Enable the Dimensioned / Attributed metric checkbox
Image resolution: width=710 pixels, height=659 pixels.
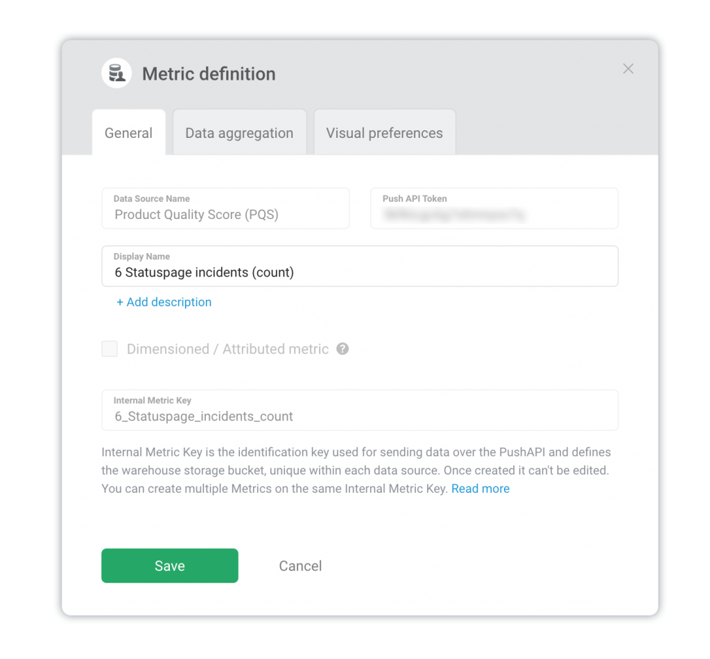[110, 349]
